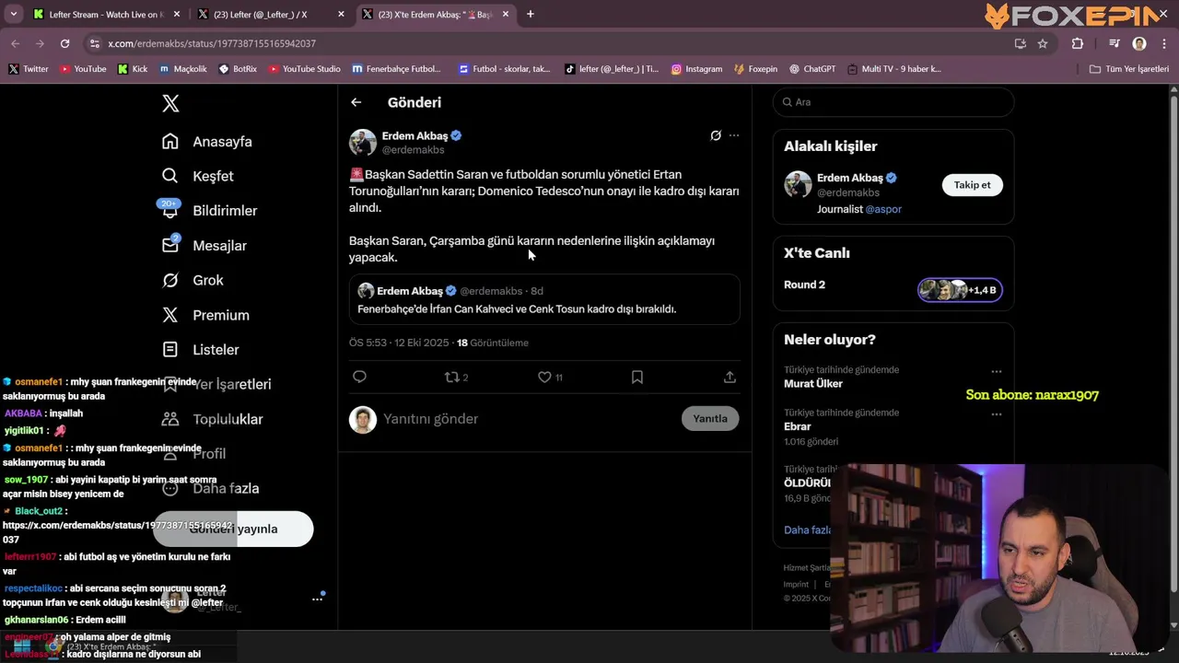Image resolution: width=1179 pixels, height=663 pixels.
Task: Open Keşfet explore page
Action: click(x=198, y=176)
